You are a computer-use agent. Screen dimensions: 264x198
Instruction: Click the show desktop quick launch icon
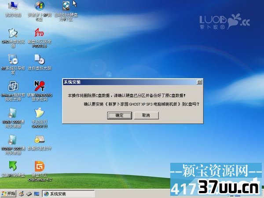click(x=37, y=194)
